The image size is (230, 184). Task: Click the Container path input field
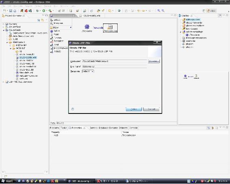pyautogui.click(x=114, y=61)
